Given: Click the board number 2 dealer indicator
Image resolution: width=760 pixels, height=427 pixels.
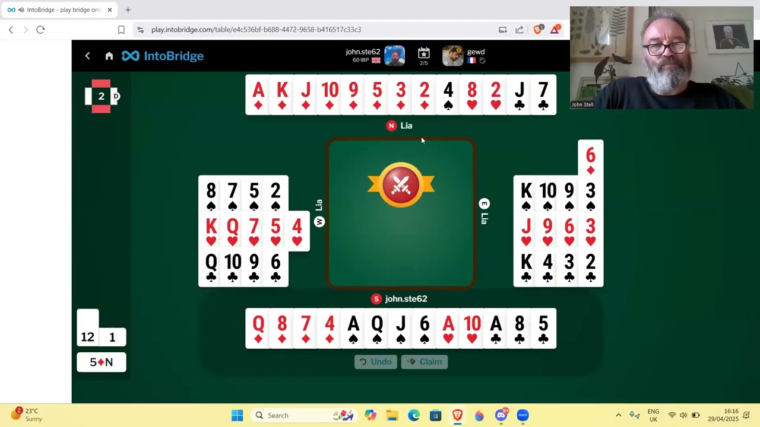Looking at the screenshot, I should 101,96.
